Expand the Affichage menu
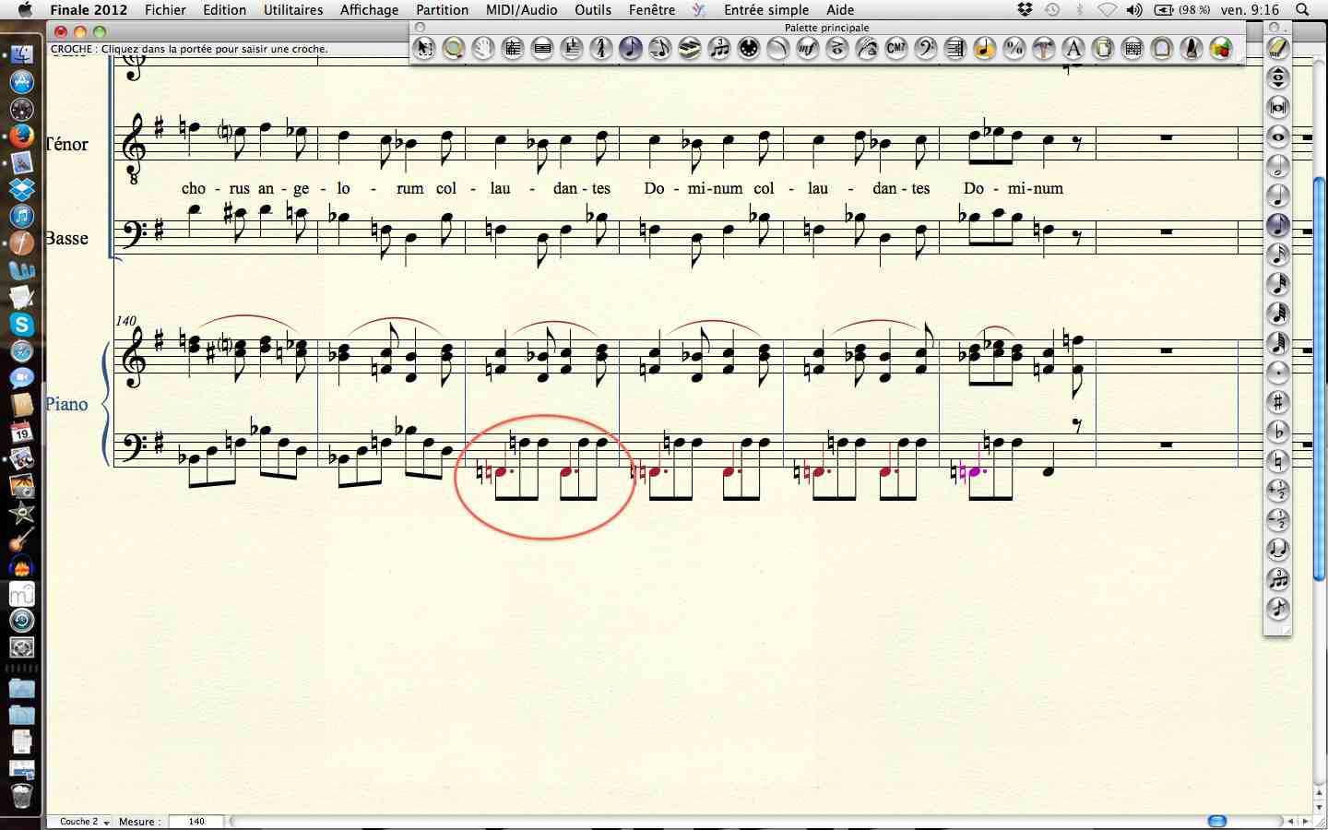This screenshot has height=830, width=1328. coord(369,10)
